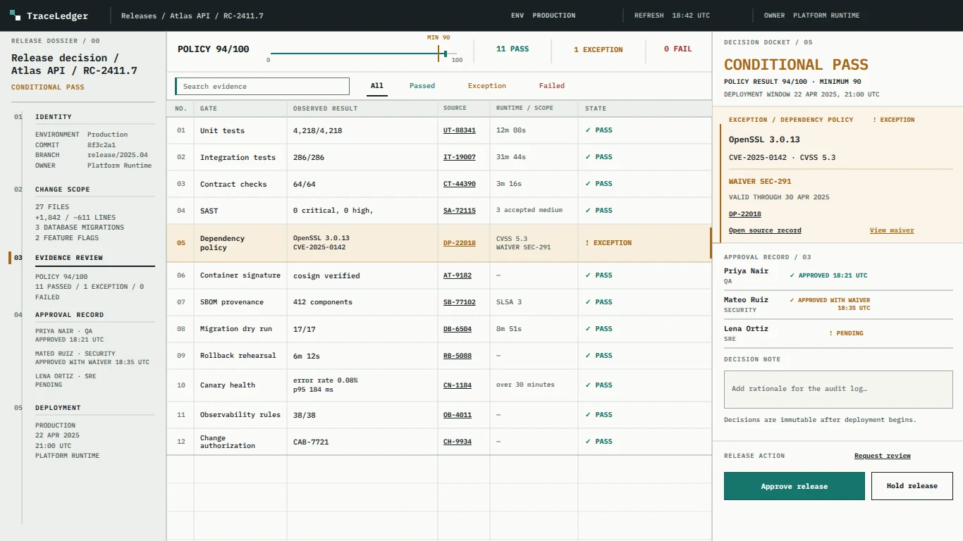Open DP-22018 link in the table row
Image resolution: width=963 pixels, height=541 pixels.
coord(460,243)
